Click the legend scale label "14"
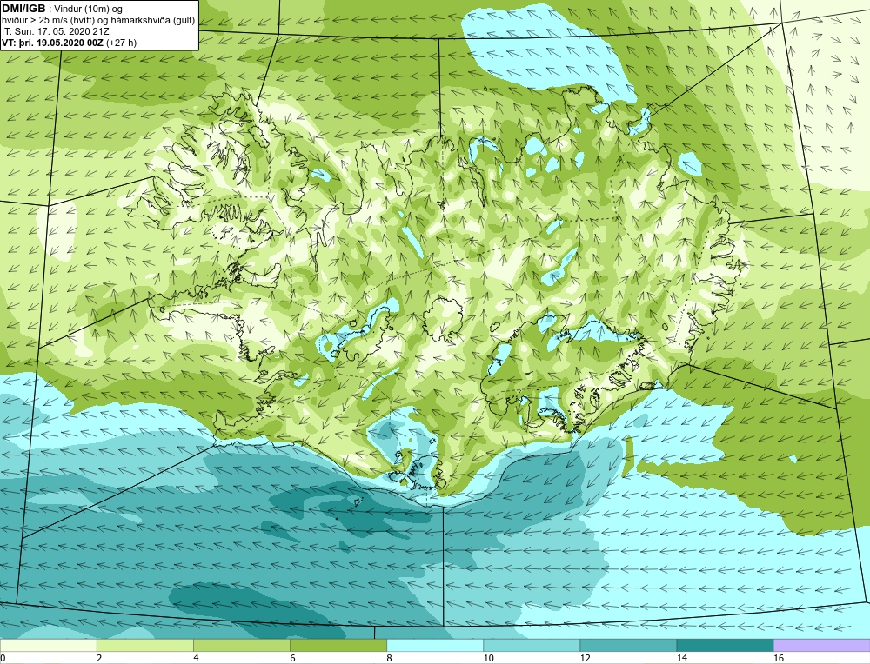 pyautogui.click(x=681, y=658)
